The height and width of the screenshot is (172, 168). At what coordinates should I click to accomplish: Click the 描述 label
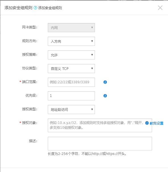(33, 141)
